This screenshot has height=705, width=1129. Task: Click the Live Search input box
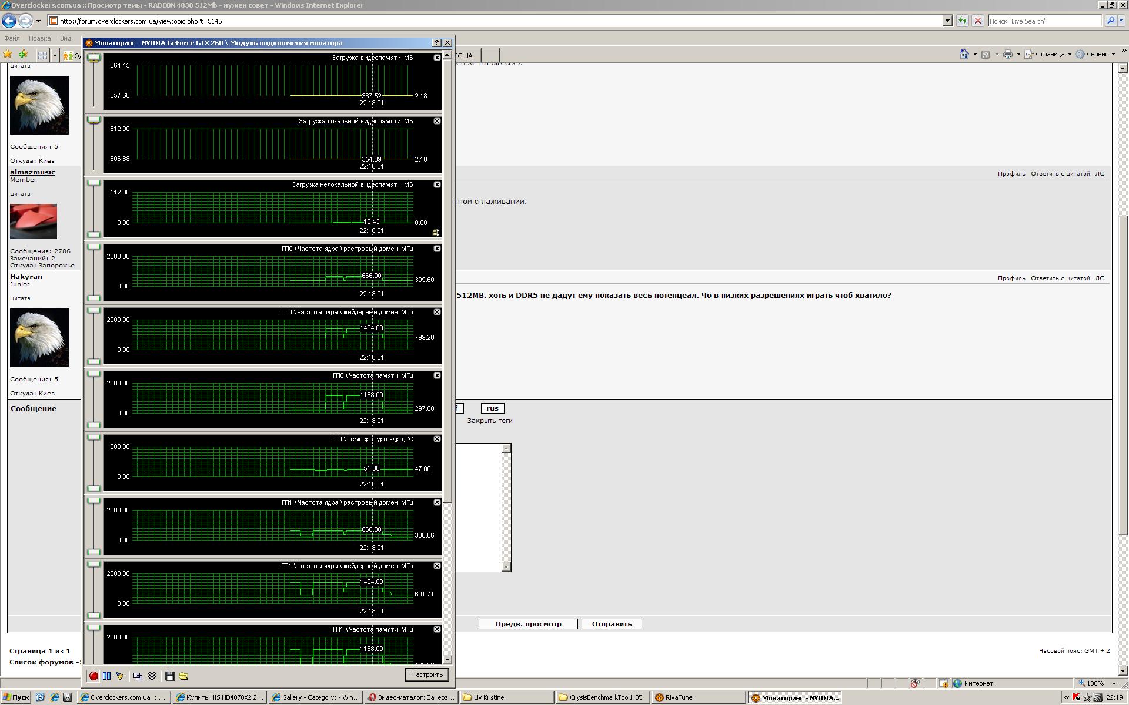coord(1044,21)
